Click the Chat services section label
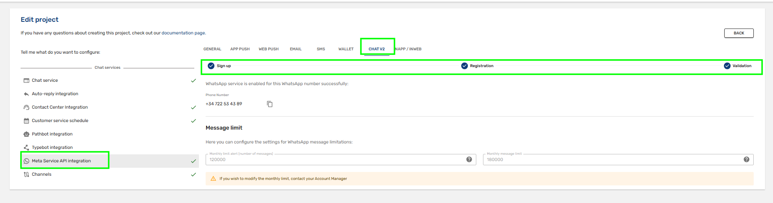This screenshot has width=773, height=203. [x=107, y=68]
